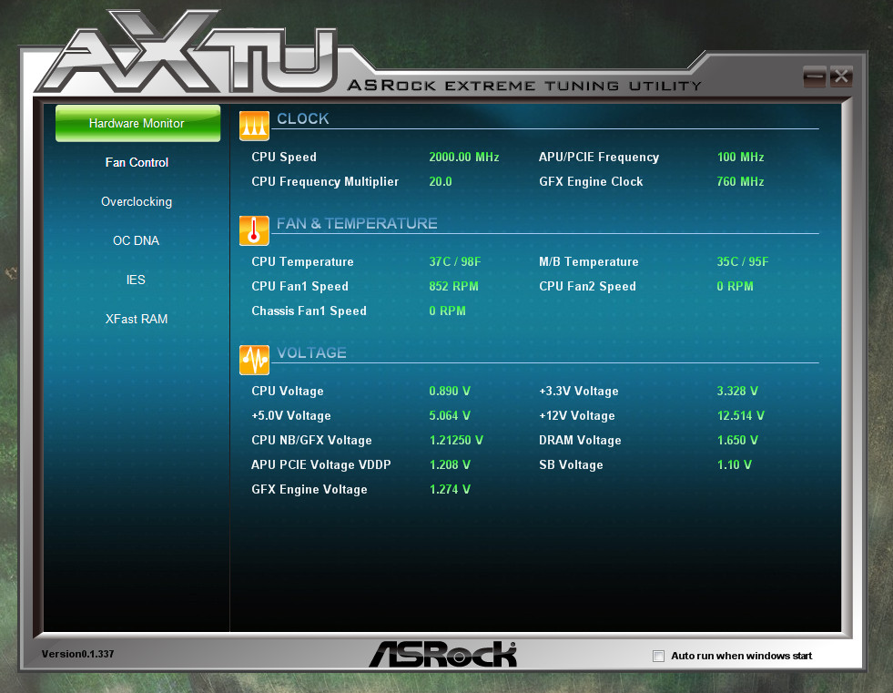The height and width of the screenshot is (693, 893).
Task: Click the Chassis Fan1 0 RPM value
Action: pos(448,311)
